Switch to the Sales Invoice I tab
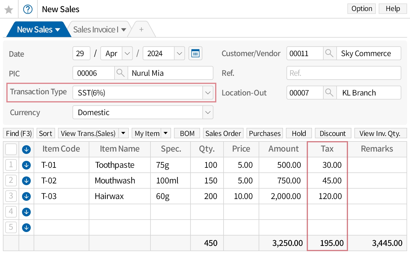410x254 pixels. point(96,30)
